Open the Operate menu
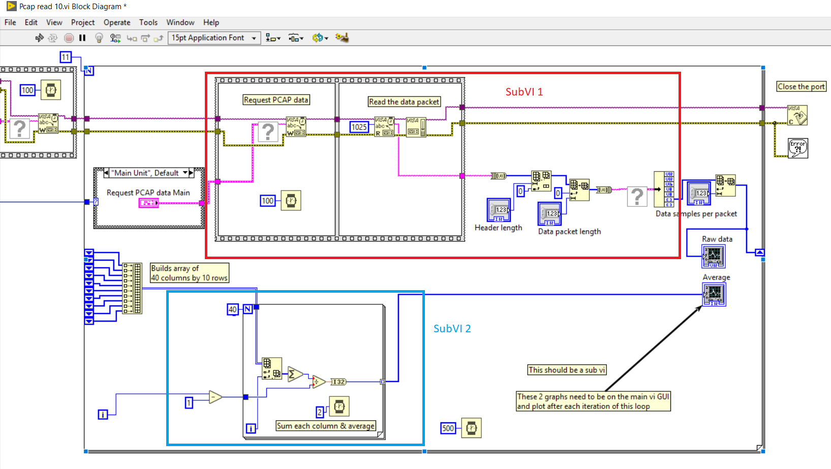Image resolution: width=831 pixels, height=469 pixels. click(x=117, y=22)
